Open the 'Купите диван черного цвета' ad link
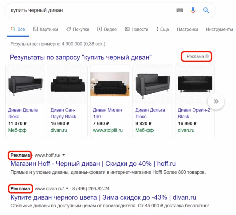Image resolution: width=236 pixels, height=215 pixels. tap(103, 197)
